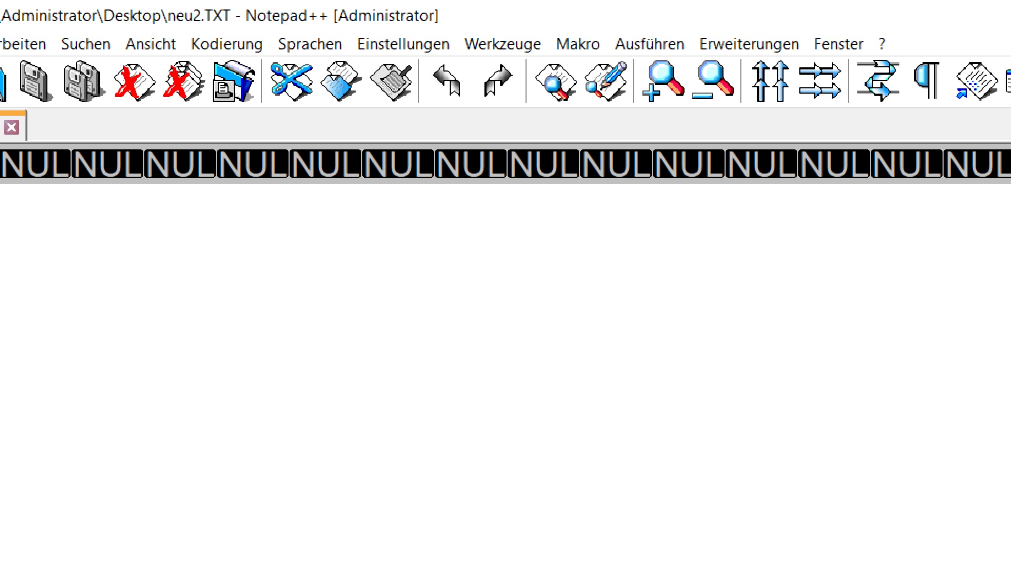Screen dimensions: 1011x568
Task: Cut selection with the scissors icon
Action: tap(291, 81)
